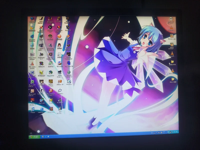Click the system tray clock

(x=176, y=132)
